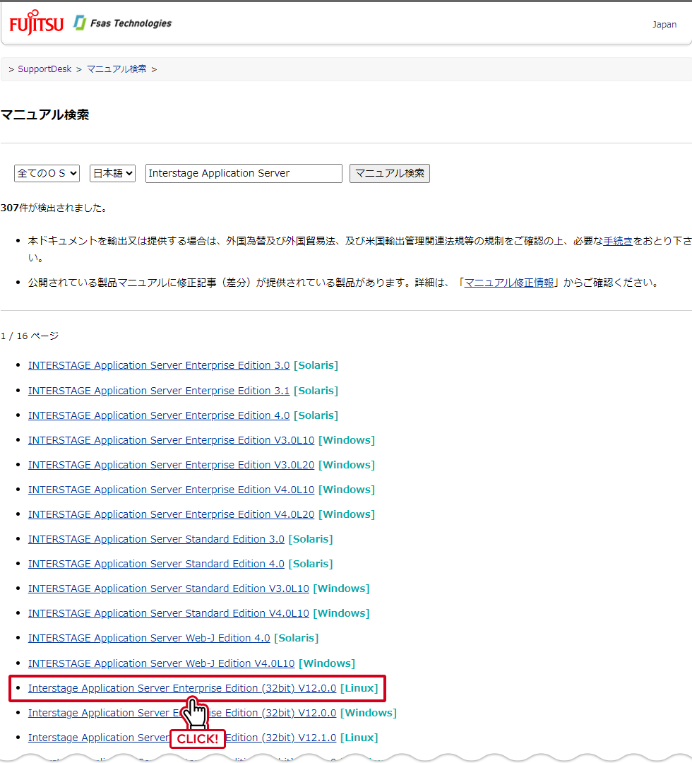
Task: Open Enterprise Edition 3.1 Solaris manual
Action: point(159,391)
